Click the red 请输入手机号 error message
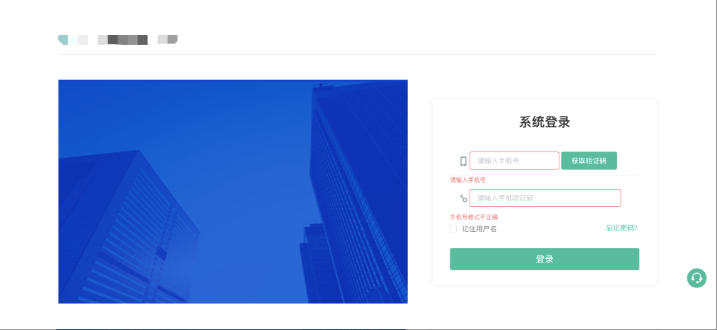717x330 pixels. click(468, 180)
